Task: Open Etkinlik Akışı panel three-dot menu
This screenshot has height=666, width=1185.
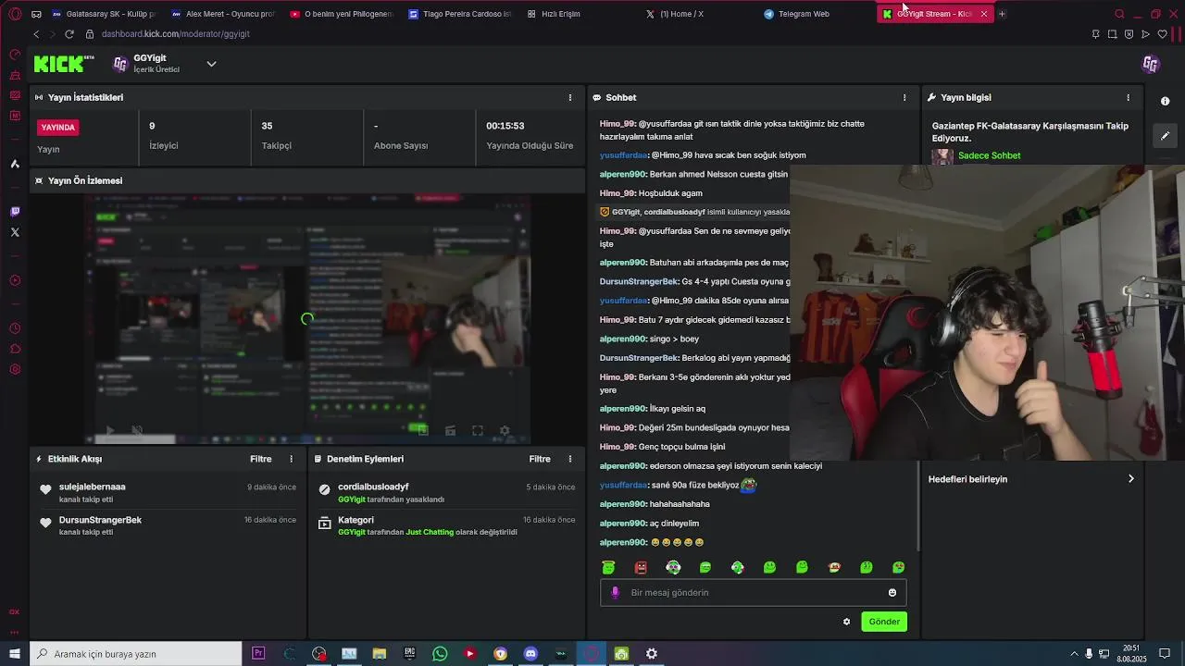Action: [x=292, y=459]
